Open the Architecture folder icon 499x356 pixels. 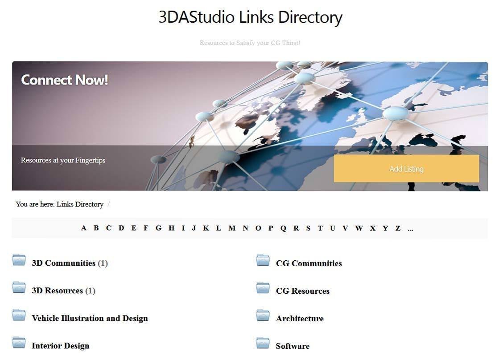coord(262,315)
